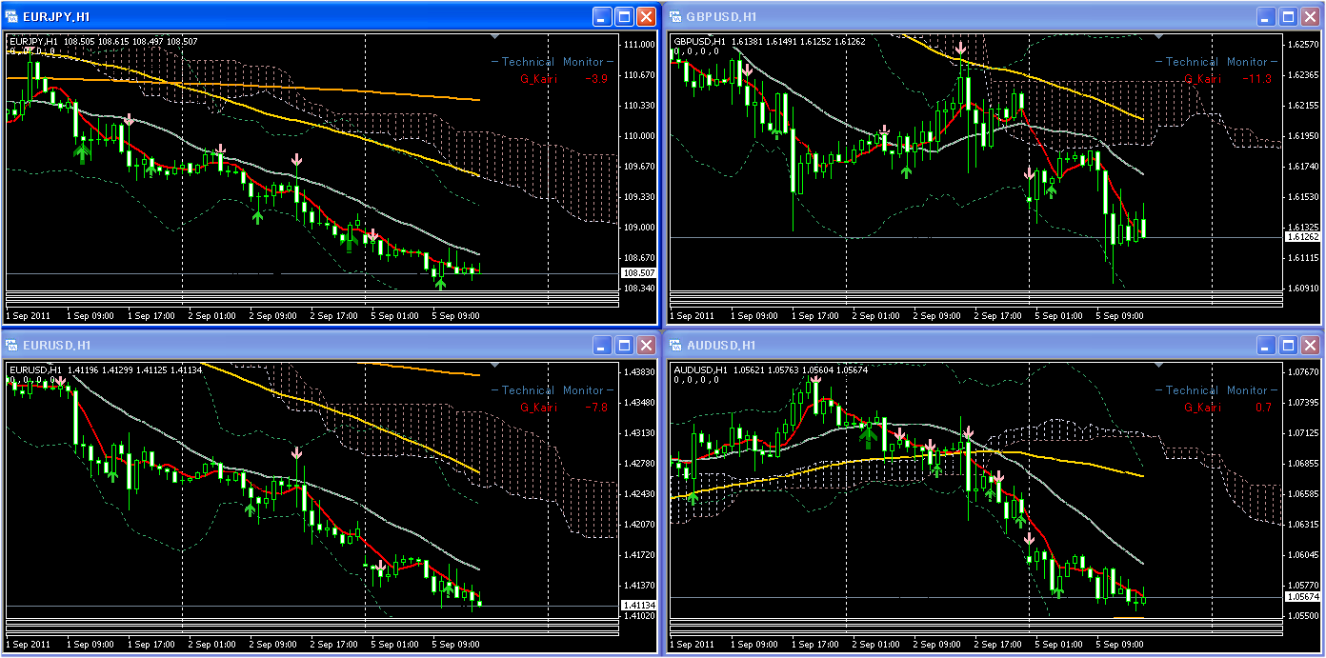Click the 1.43830 price scale value

638,372
